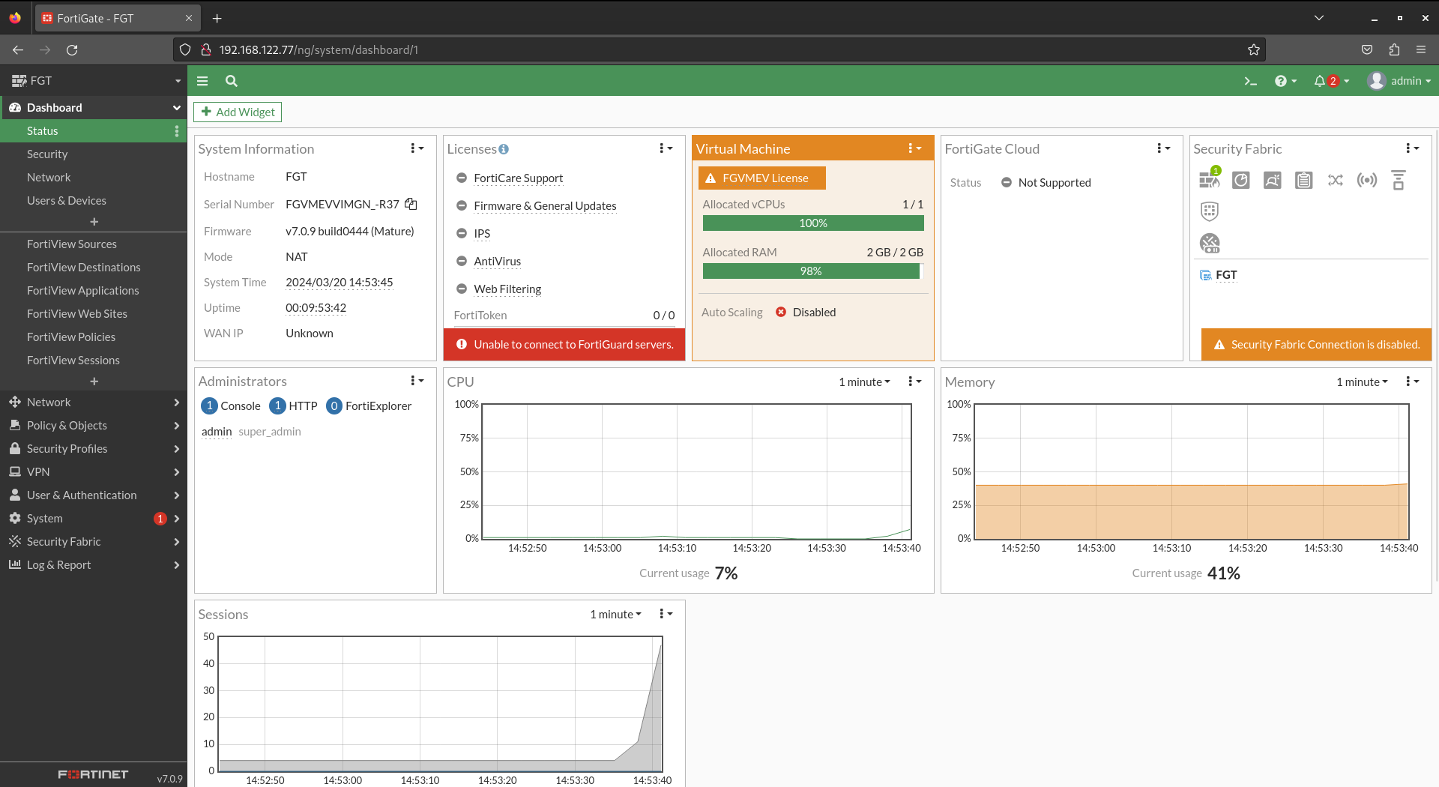Screen dimensions: 1439x787
Task: Click the sandbox fabric icon
Action: coord(1273,180)
